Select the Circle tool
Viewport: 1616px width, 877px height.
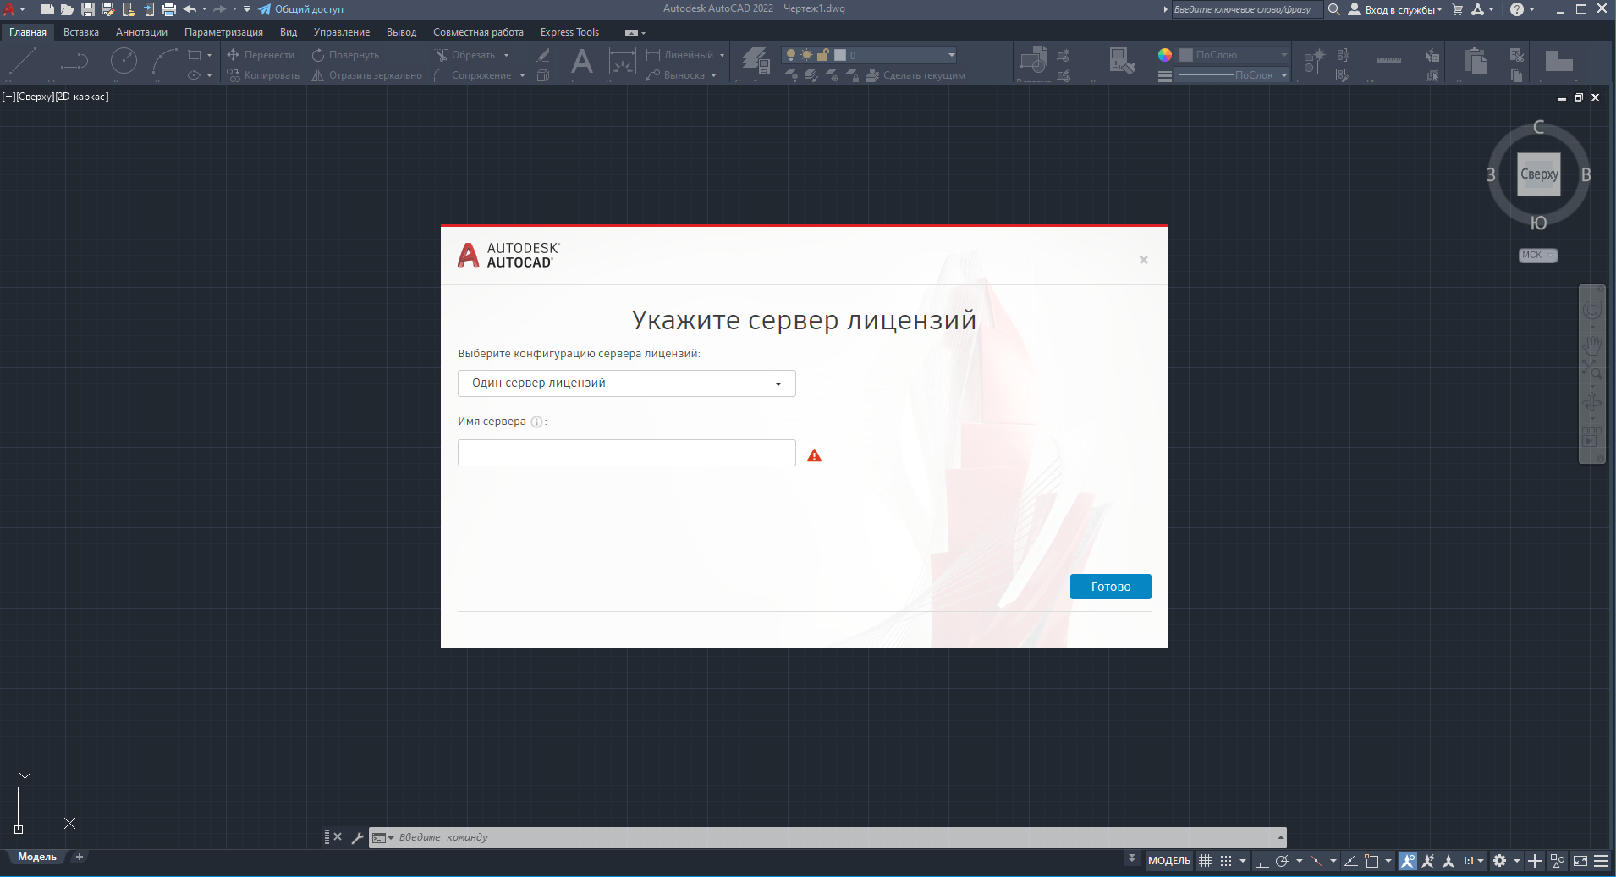(124, 61)
